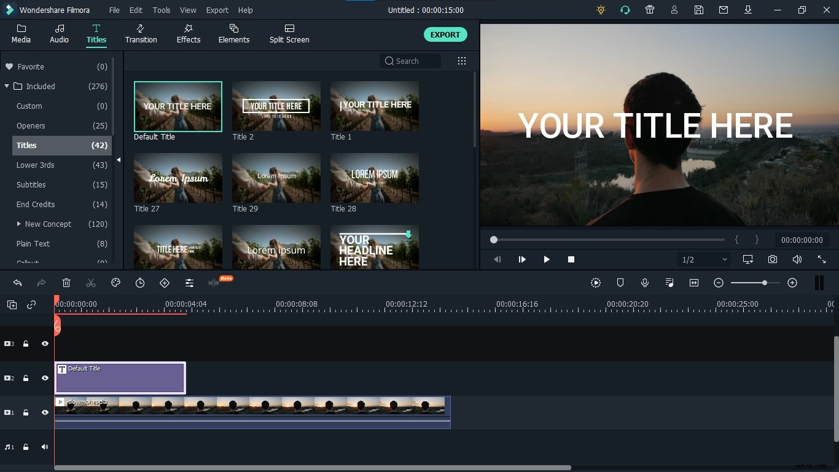Image resolution: width=839 pixels, height=472 pixels.
Task: Record a voiceover with the microphone icon
Action: (x=645, y=283)
